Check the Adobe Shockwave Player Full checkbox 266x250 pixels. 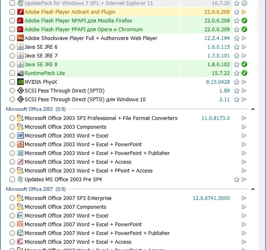[x=12, y=38]
